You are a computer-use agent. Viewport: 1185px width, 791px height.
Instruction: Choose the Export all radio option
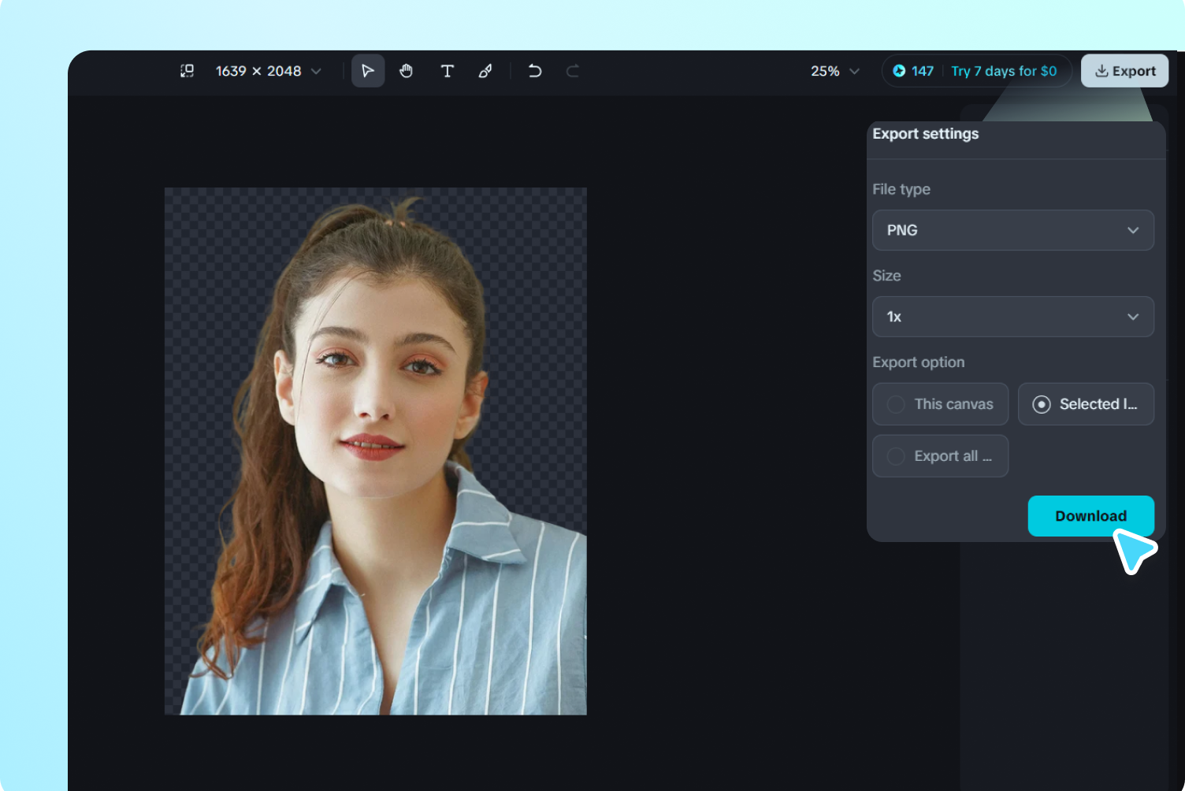pos(940,456)
